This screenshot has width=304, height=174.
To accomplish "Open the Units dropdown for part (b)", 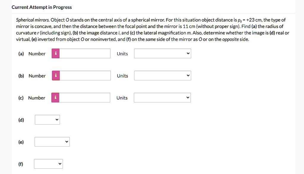I will (x=162, y=75).
